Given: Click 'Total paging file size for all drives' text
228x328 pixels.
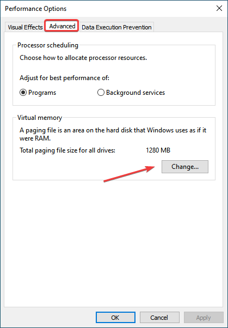Looking at the screenshot, I should (67, 150).
